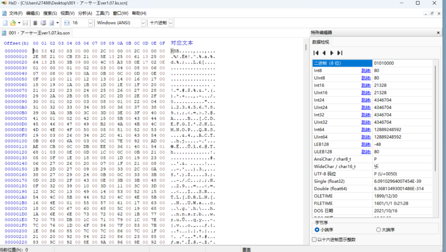Screen dimensions: 446x252
Task: Enable 以十六进制显示整数 checkbox
Action: [314, 239]
